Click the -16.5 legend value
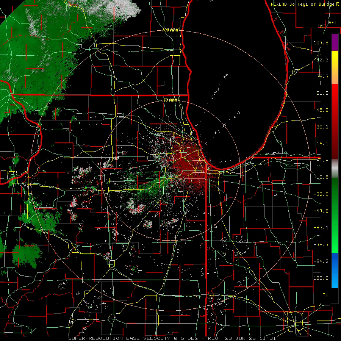 [x=321, y=177]
